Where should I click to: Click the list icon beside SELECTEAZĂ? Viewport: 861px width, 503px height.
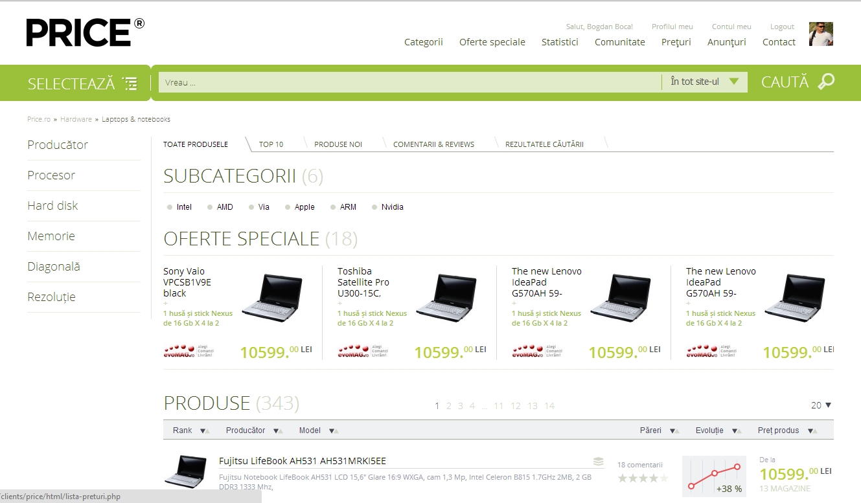[130, 84]
